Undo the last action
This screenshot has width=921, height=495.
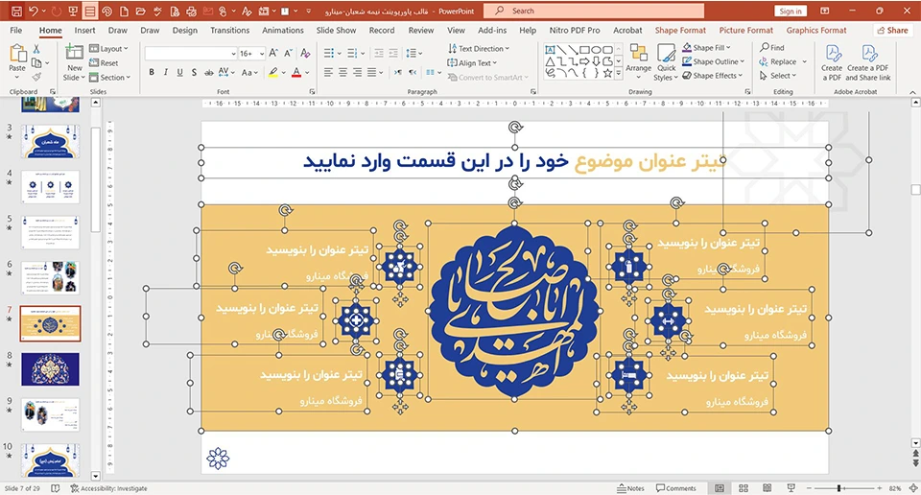(x=34, y=12)
